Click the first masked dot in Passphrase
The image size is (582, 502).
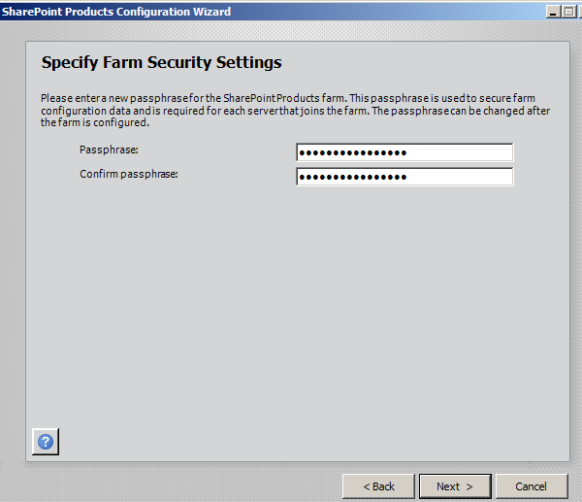tap(303, 152)
